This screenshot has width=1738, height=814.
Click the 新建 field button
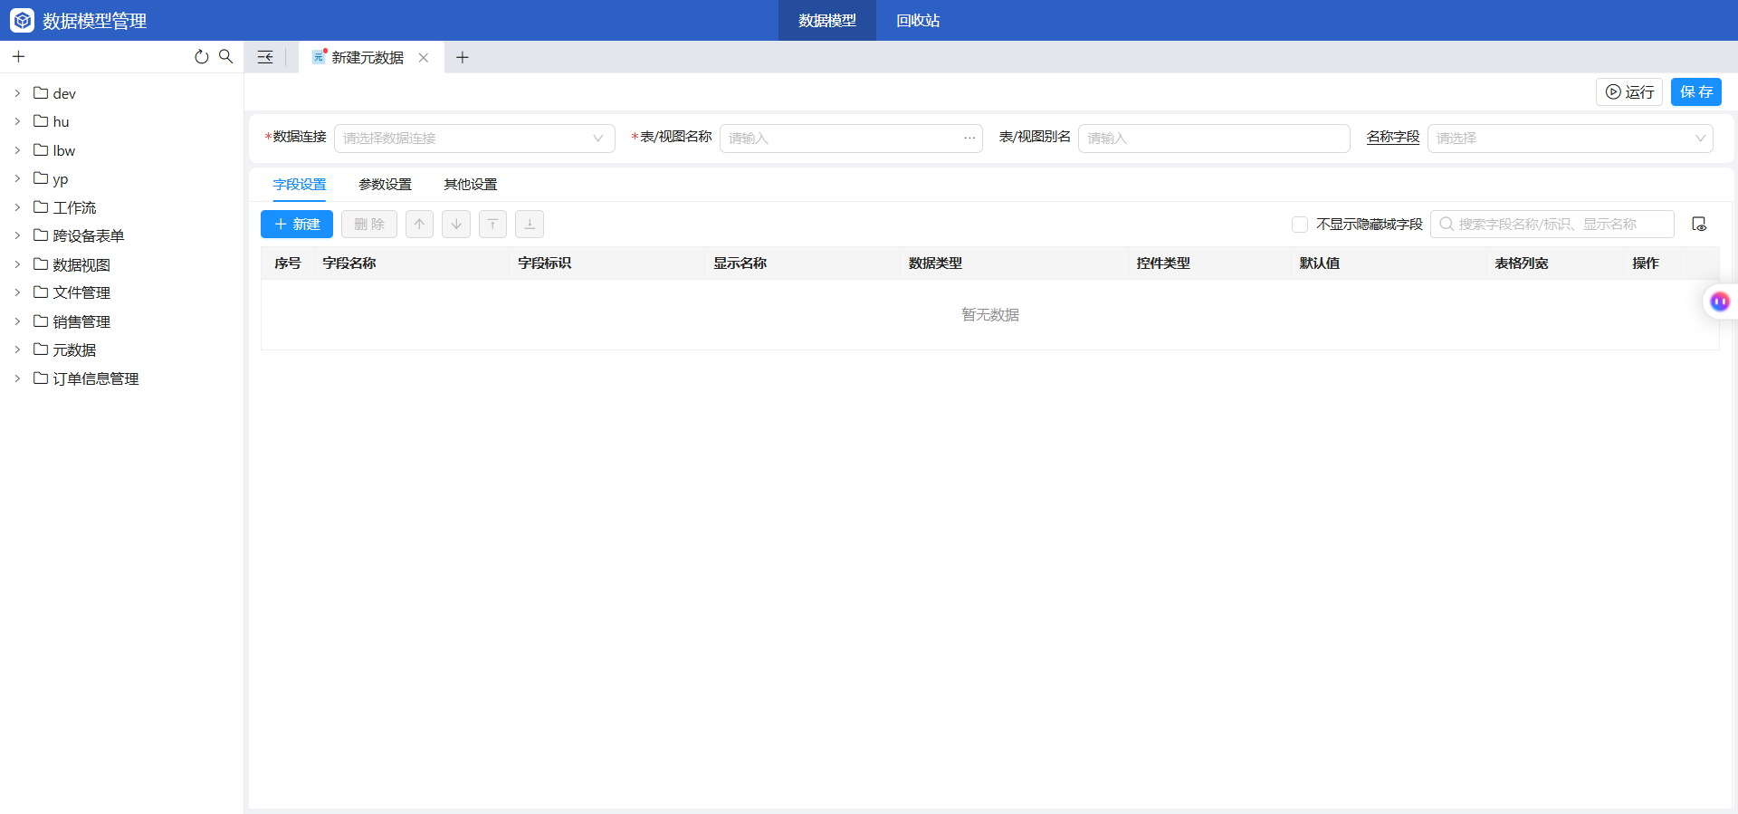click(x=297, y=224)
